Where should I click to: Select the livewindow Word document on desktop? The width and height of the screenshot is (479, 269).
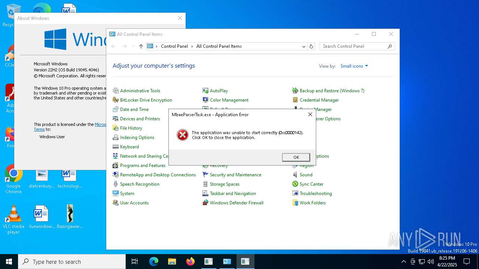coord(42,217)
